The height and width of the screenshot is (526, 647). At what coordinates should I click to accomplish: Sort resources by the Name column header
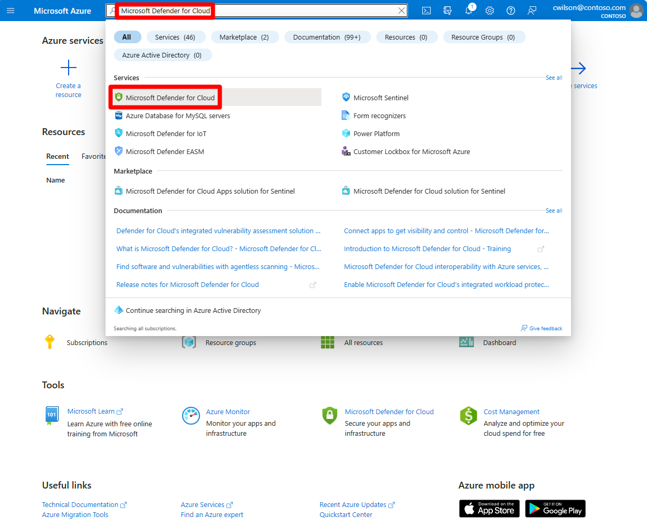click(55, 180)
